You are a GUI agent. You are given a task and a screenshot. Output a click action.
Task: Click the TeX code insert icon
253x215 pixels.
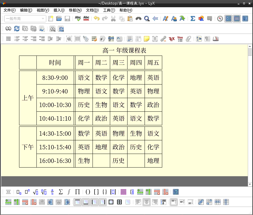tap(172, 39)
